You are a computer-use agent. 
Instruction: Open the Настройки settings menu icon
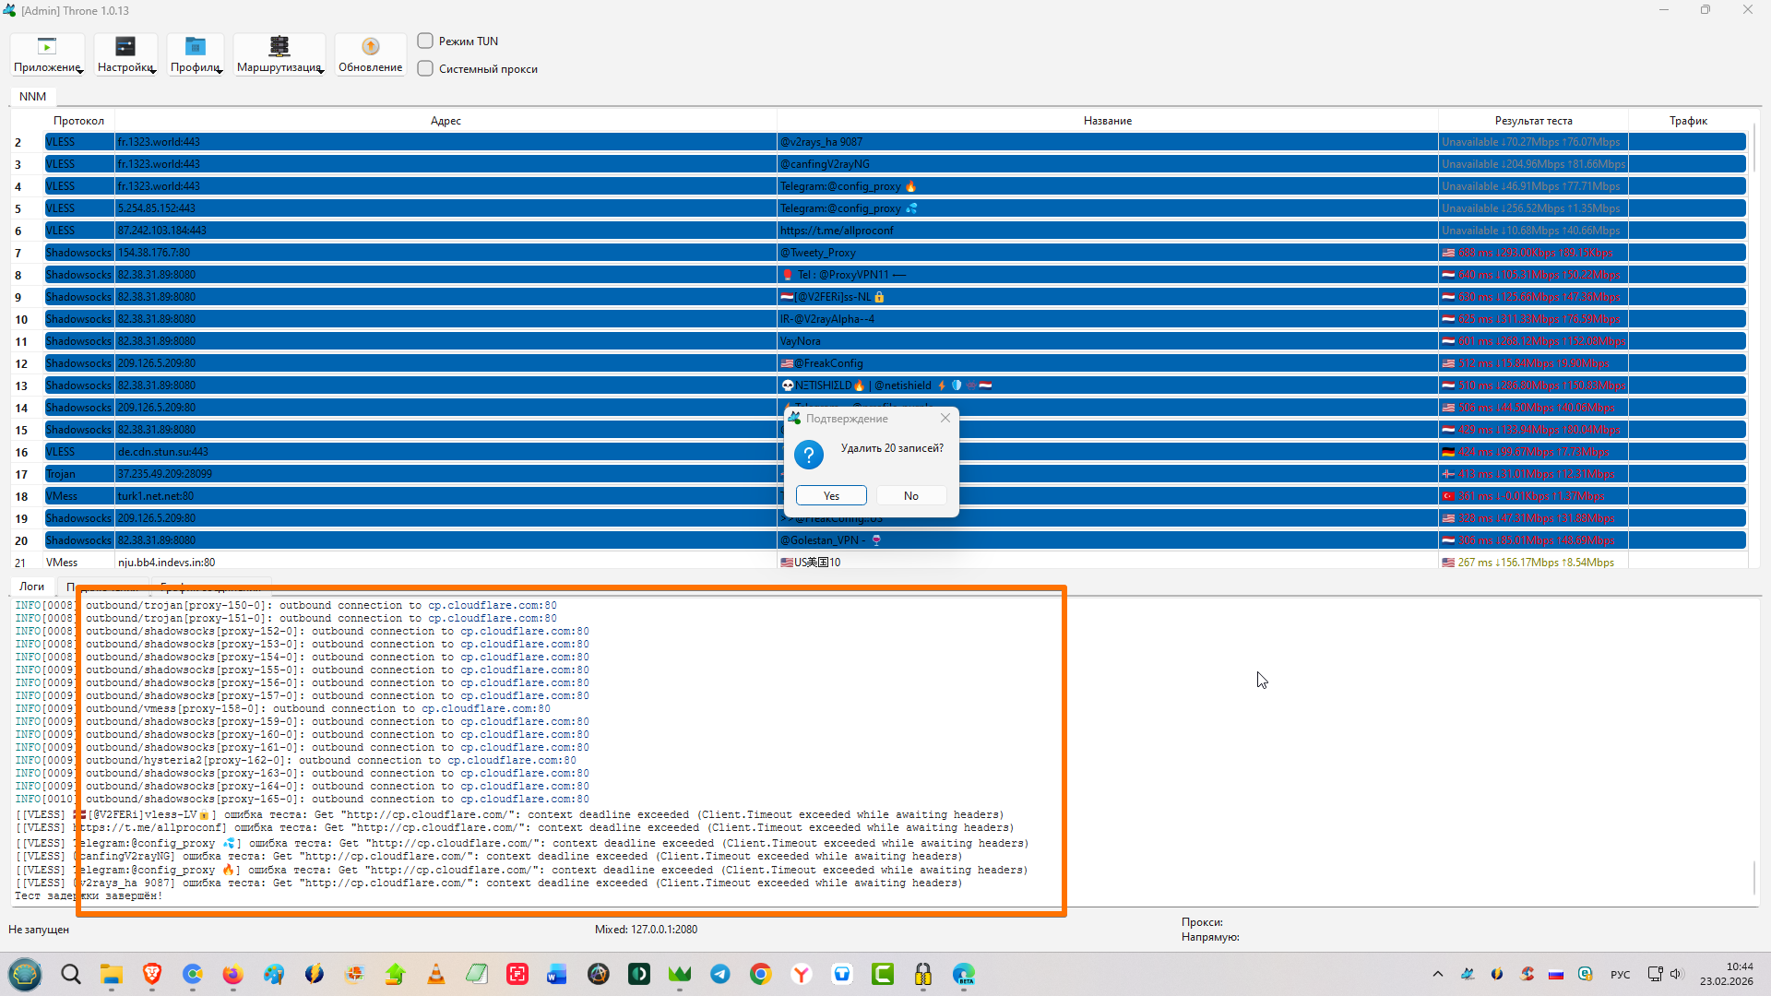(125, 46)
